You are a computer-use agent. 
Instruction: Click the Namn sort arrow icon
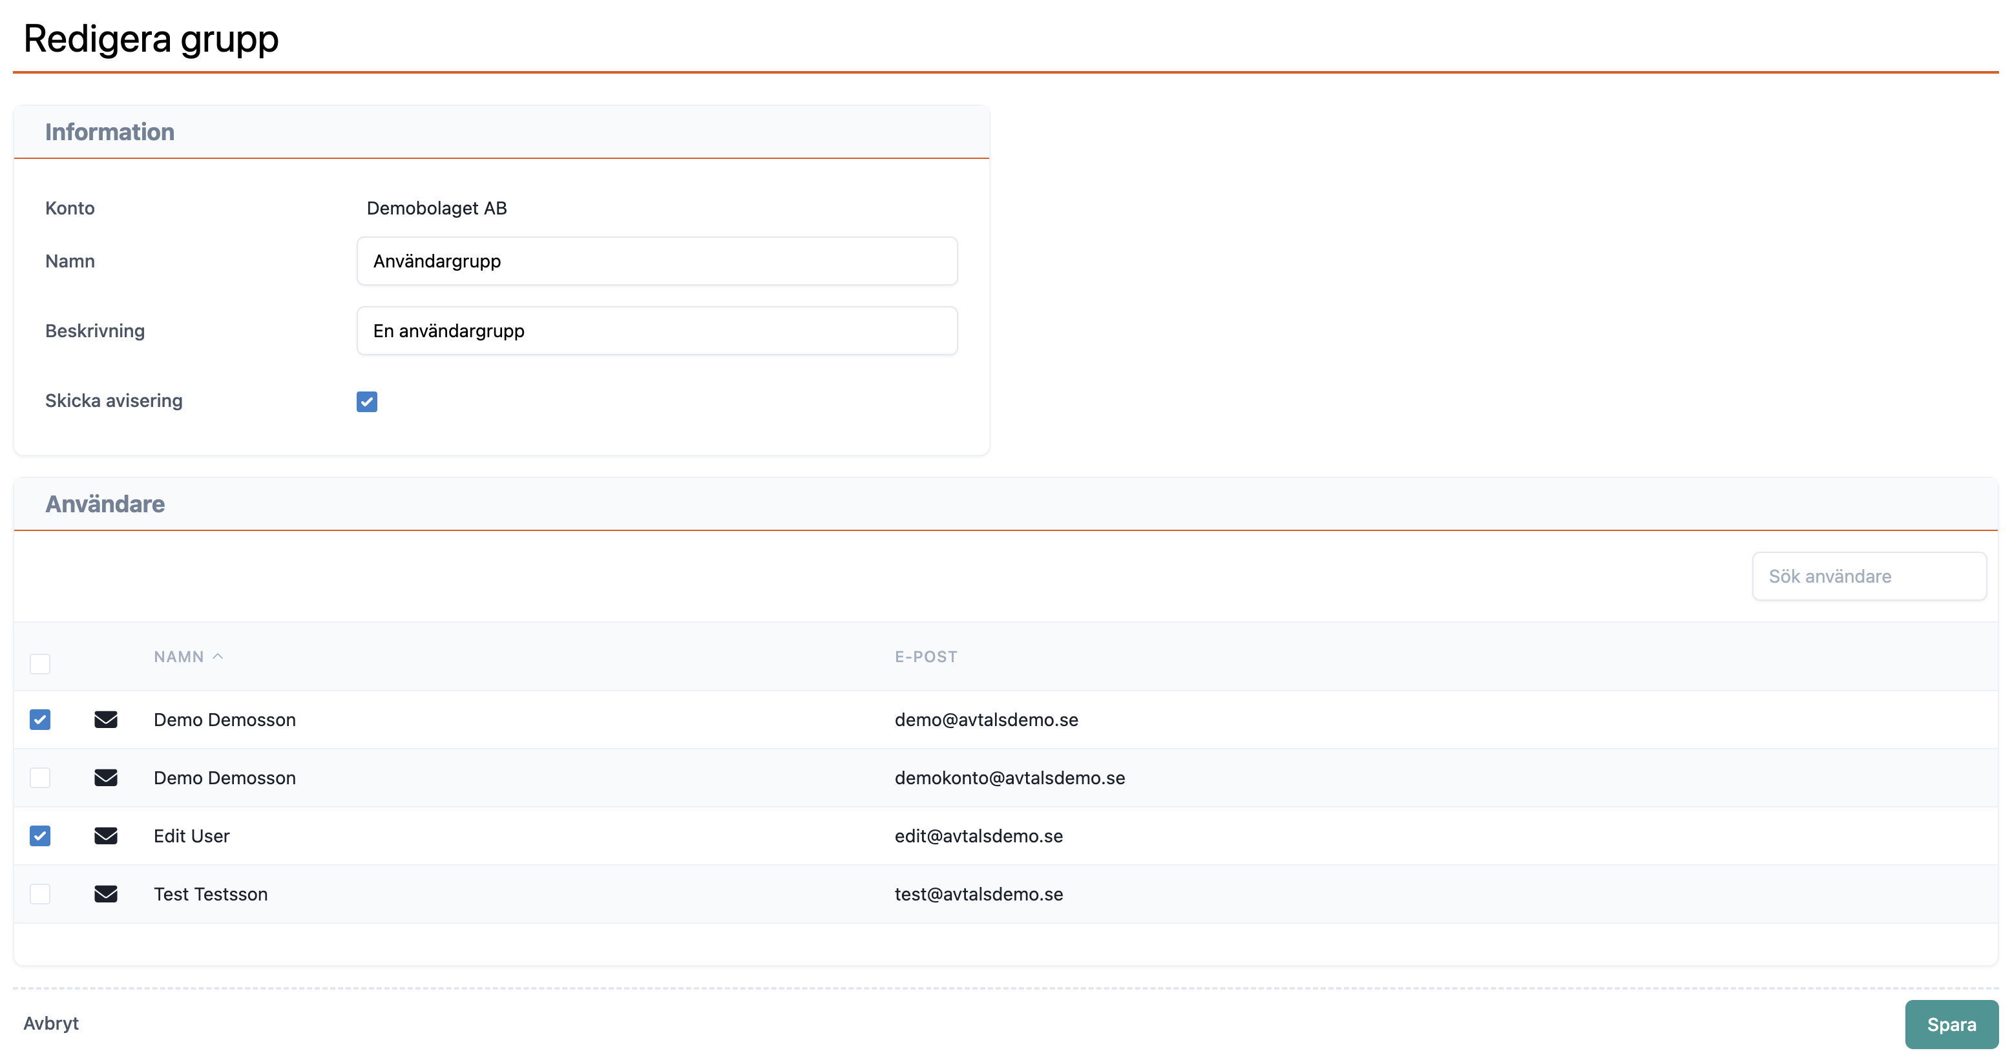click(218, 657)
